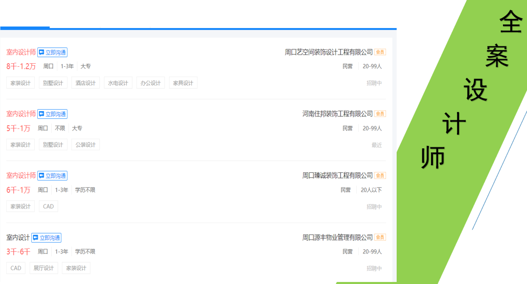
Task: Click 会员 badge beside 周口艺空间装饰设计工程有限公司
Action: [x=380, y=52]
